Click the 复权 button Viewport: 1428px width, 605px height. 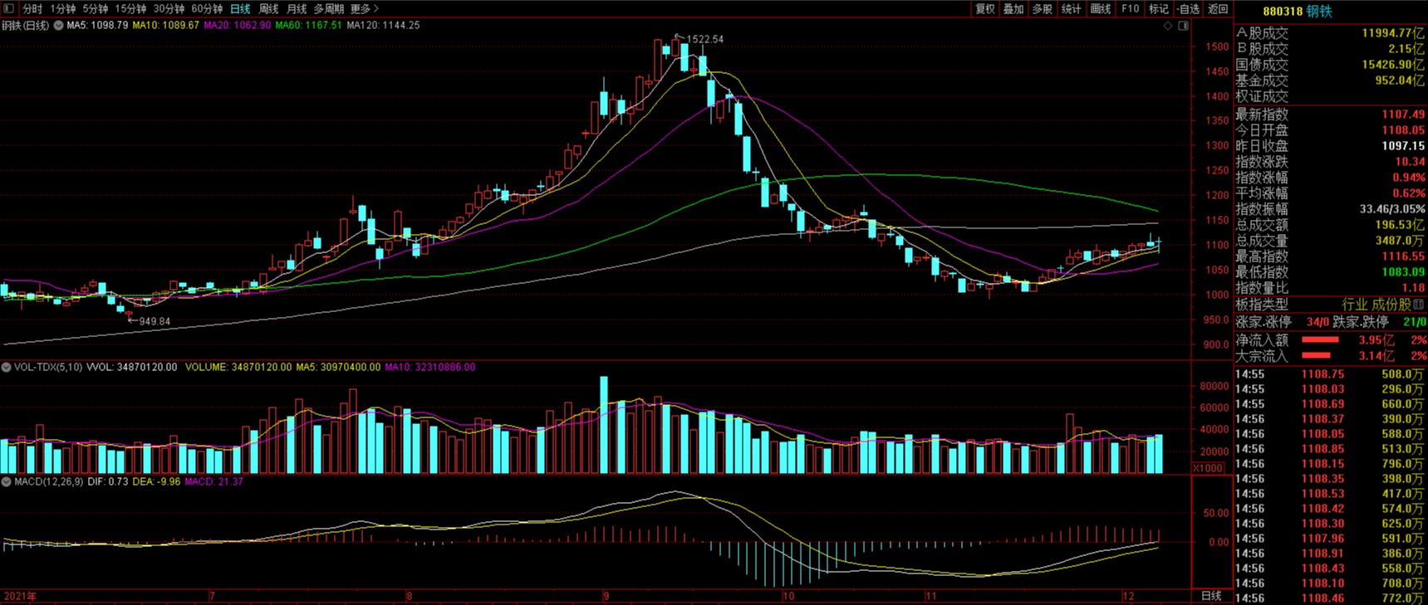(985, 8)
